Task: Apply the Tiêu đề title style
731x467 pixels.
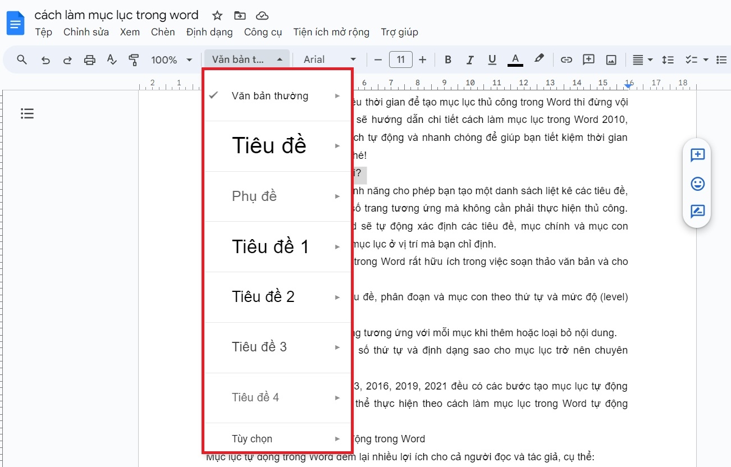Action: tap(278, 146)
